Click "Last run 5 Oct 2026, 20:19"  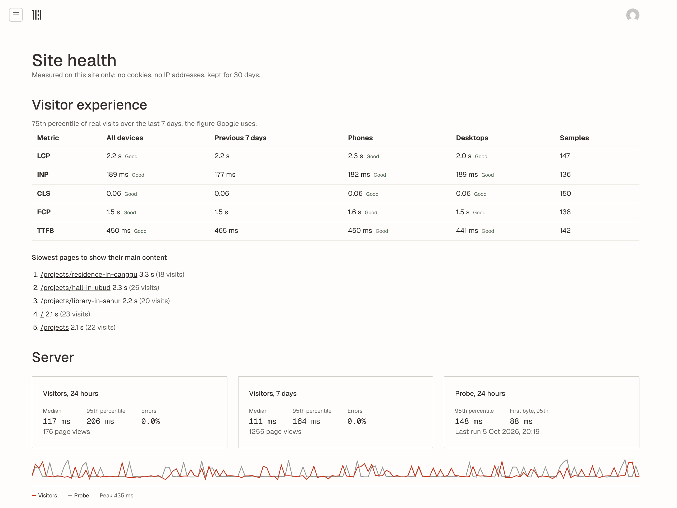point(497,432)
